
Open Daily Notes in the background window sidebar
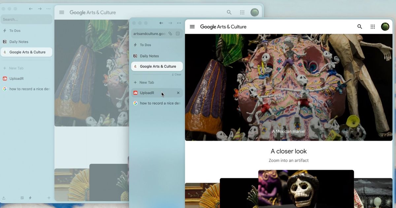point(26,42)
